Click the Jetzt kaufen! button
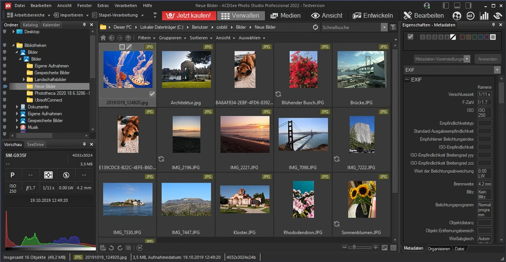Viewport: 506px width, 262px height. (x=189, y=16)
